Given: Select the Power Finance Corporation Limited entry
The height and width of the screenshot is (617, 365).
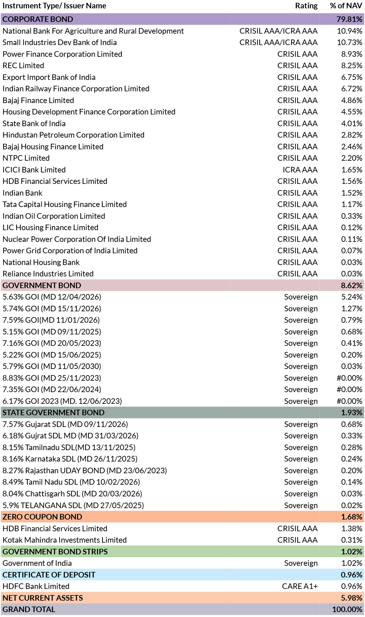Looking at the screenshot, I should [182, 54].
